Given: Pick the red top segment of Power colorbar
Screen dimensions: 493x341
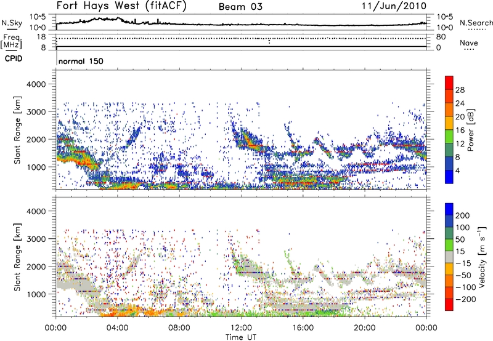Looking at the screenshot, I should click(449, 82).
